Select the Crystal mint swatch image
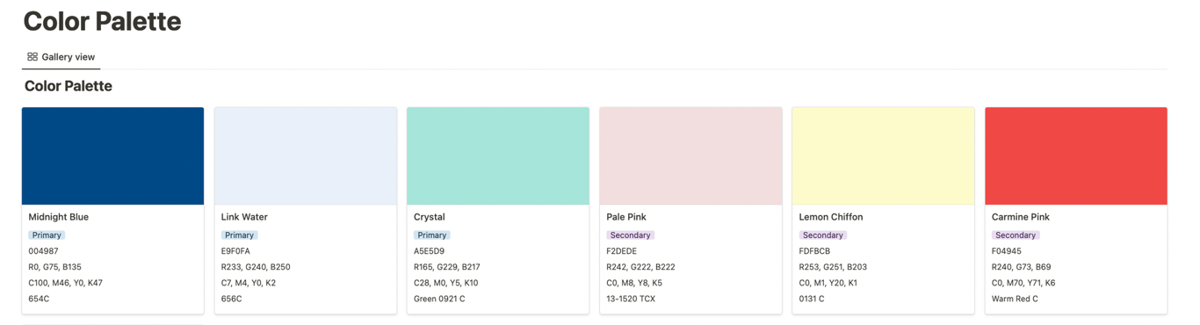 click(x=498, y=156)
